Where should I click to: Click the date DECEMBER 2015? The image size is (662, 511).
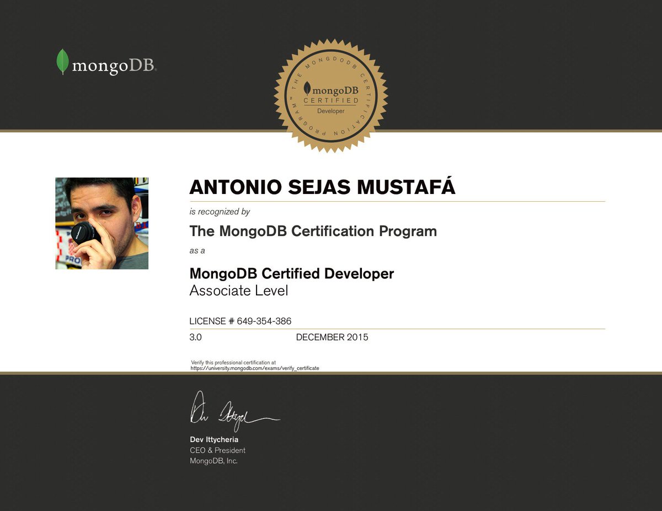coord(332,337)
